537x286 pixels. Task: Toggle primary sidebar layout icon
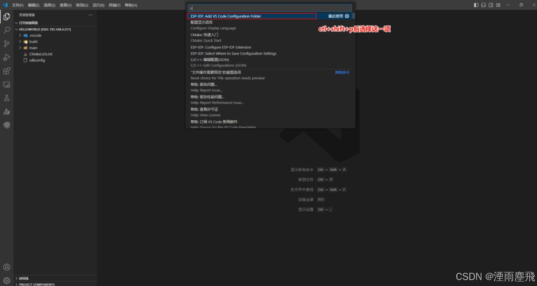pyautogui.click(x=476, y=5)
